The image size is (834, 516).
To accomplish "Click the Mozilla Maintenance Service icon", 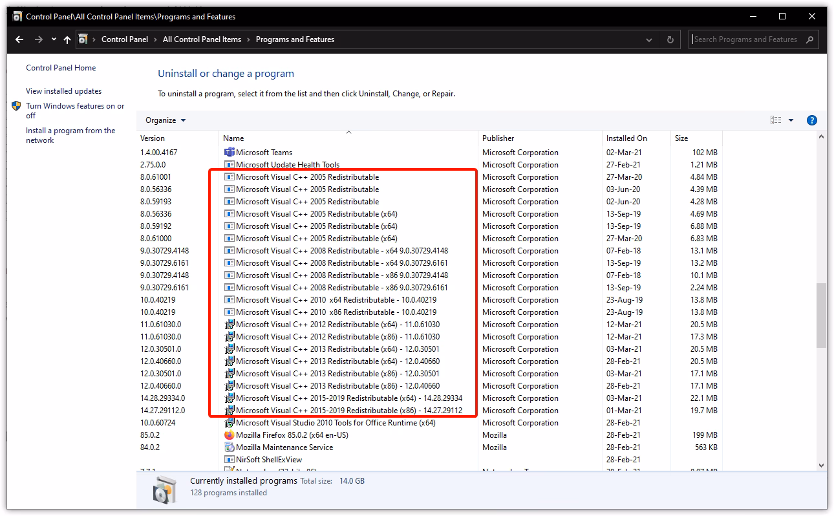I will pyautogui.click(x=230, y=447).
